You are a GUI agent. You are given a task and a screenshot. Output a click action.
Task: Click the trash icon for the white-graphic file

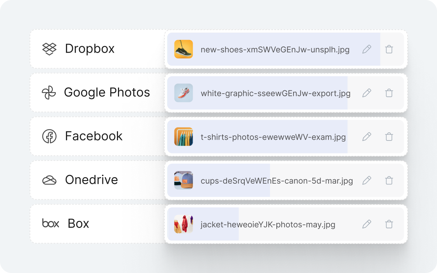(x=389, y=93)
